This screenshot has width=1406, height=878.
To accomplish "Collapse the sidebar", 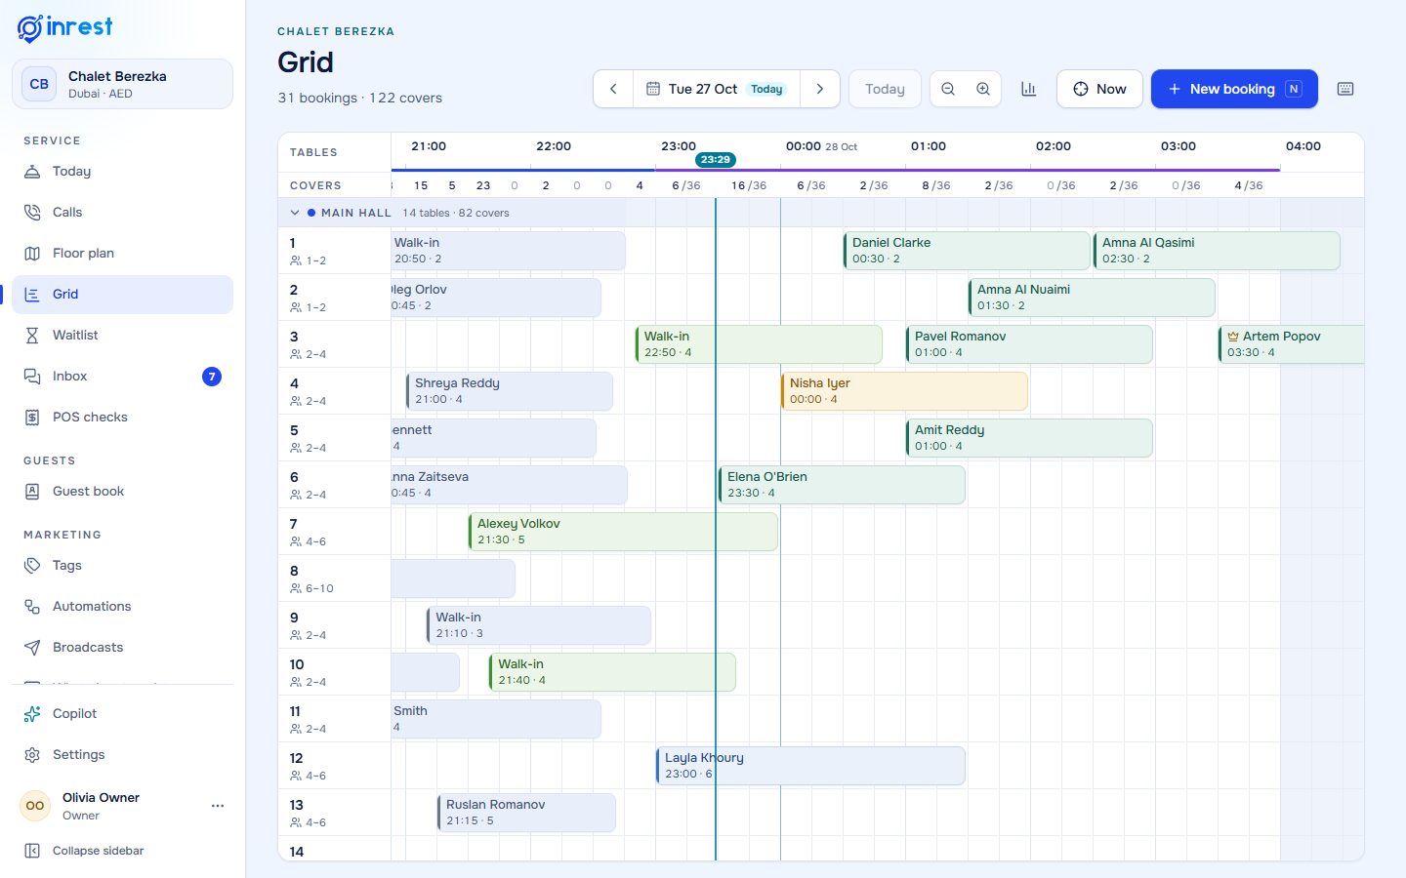I will (x=123, y=851).
